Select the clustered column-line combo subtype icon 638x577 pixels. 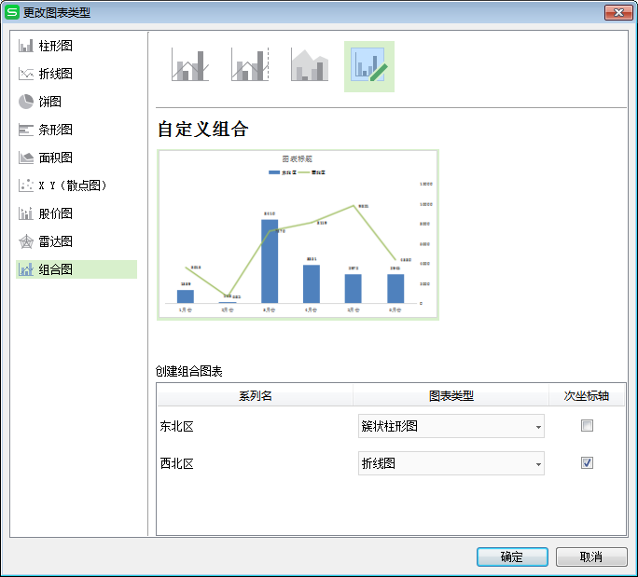(190, 66)
